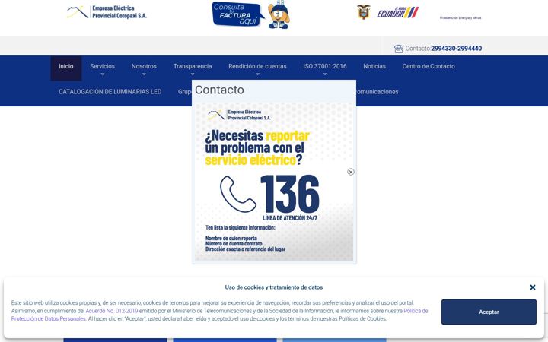The width and height of the screenshot is (548, 342).
Task: Open the Transparencia menu
Action: point(193,66)
